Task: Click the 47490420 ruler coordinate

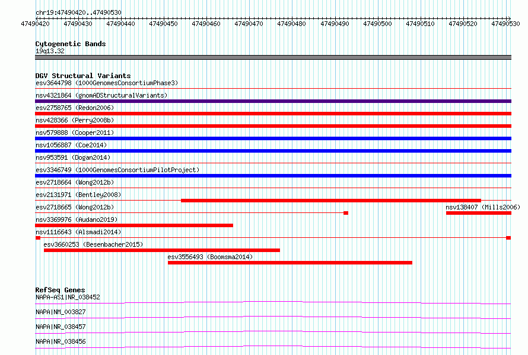Action: pyautogui.click(x=35, y=24)
